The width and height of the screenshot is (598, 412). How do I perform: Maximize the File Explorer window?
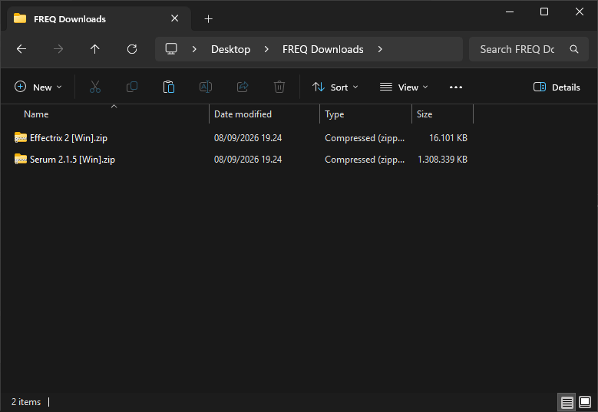[x=544, y=12]
